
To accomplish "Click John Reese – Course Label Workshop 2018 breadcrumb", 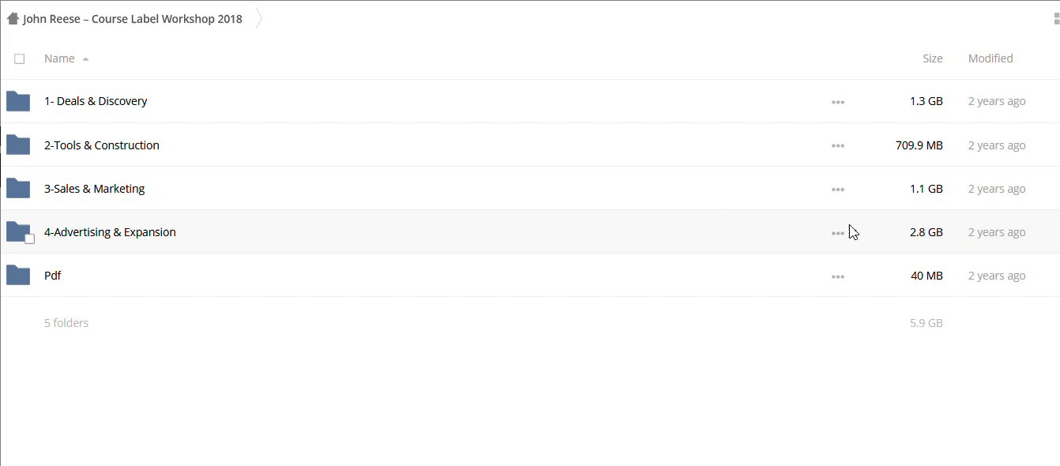I will [x=133, y=19].
